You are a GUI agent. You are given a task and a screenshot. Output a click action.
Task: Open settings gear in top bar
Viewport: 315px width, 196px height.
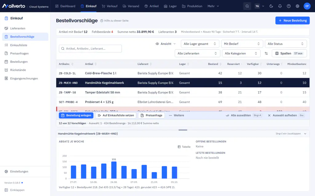coord(297,6)
